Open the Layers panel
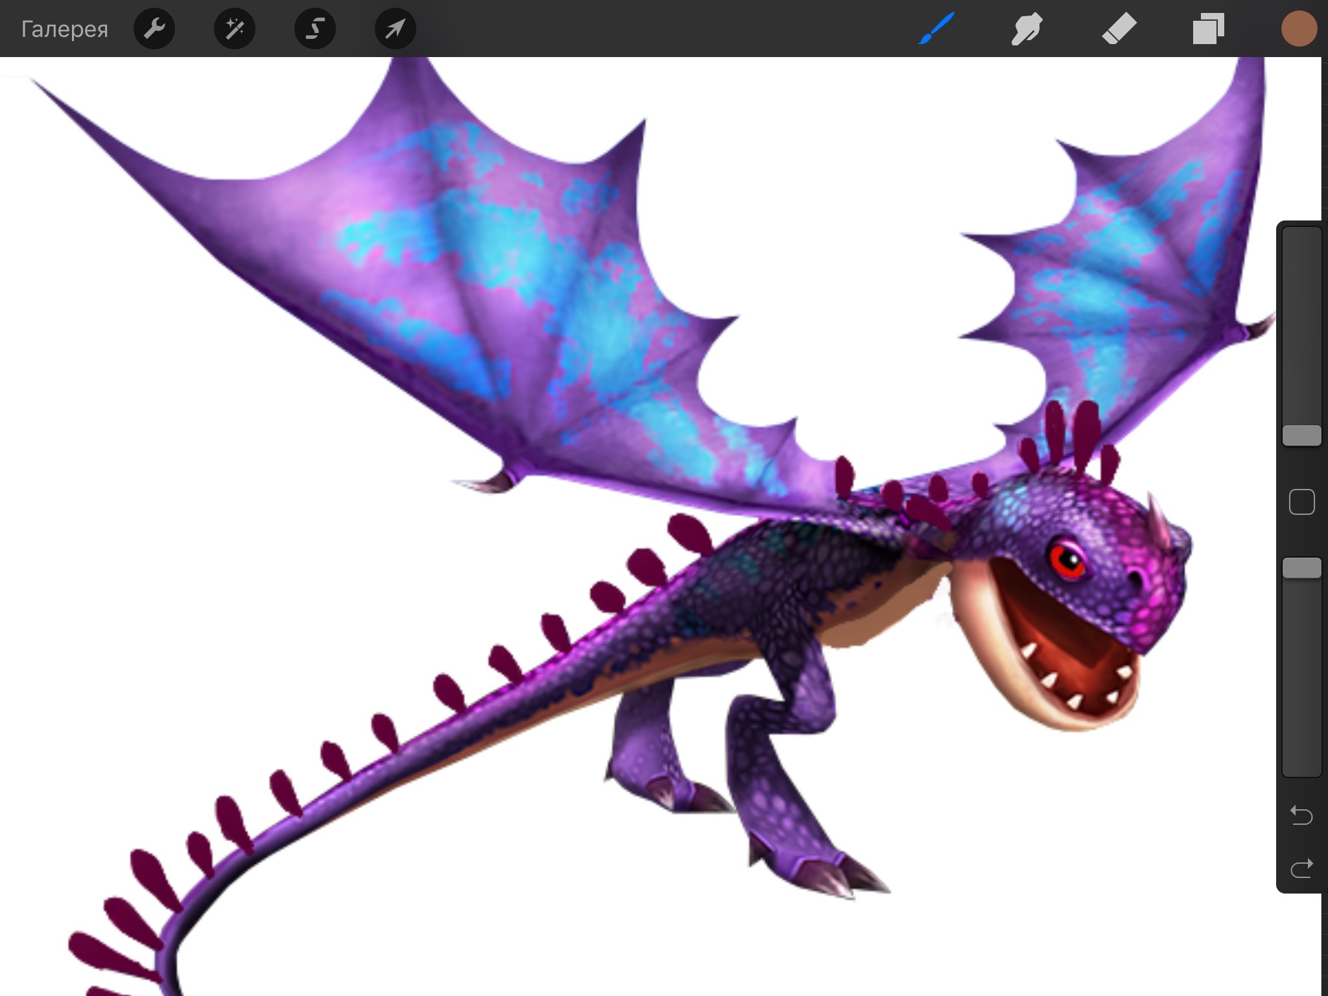The image size is (1328, 996). pos(1208,29)
